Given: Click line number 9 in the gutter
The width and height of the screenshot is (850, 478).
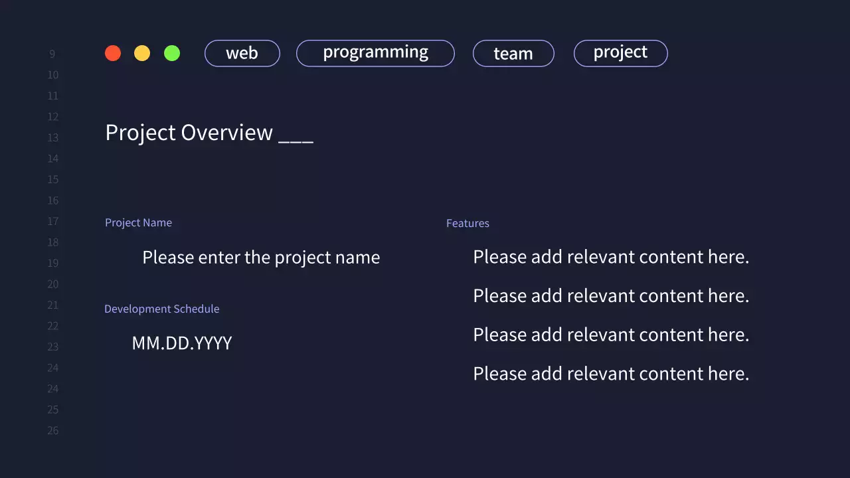Looking at the screenshot, I should [x=52, y=54].
